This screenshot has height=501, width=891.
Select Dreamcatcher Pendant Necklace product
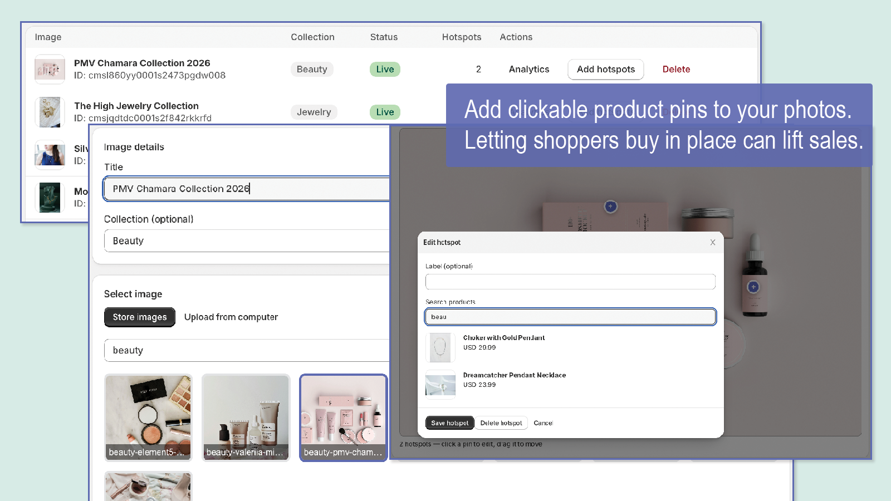coord(570,385)
